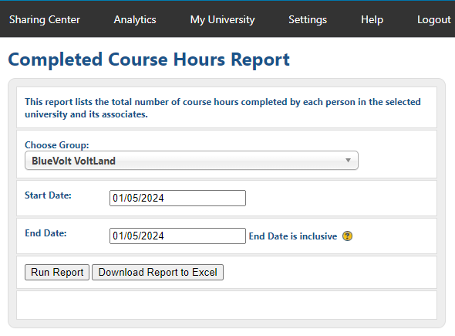Viewport: 455px width, 336px height.
Task: Focus the Start Date input field
Action: click(x=177, y=199)
